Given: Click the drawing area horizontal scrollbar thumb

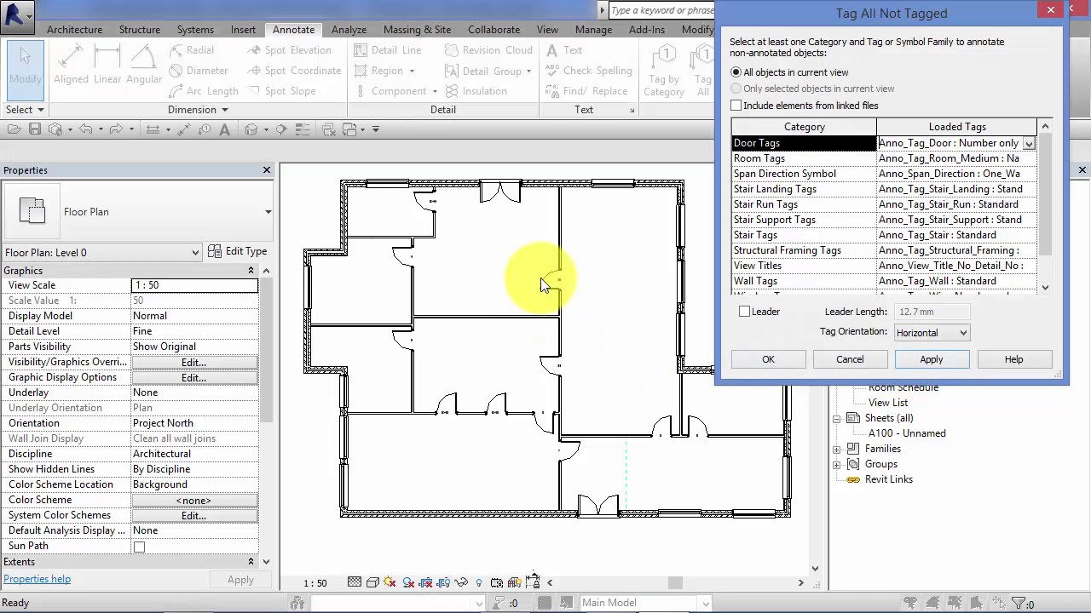Looking at the screenshot, I should (675, 583).
